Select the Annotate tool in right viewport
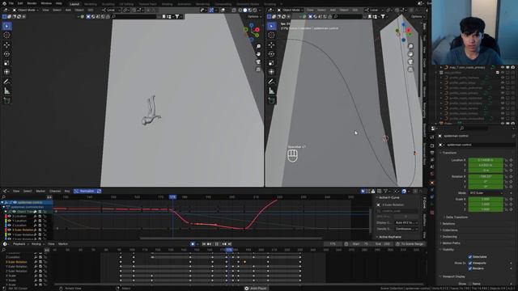 click(x=272, y=82)
